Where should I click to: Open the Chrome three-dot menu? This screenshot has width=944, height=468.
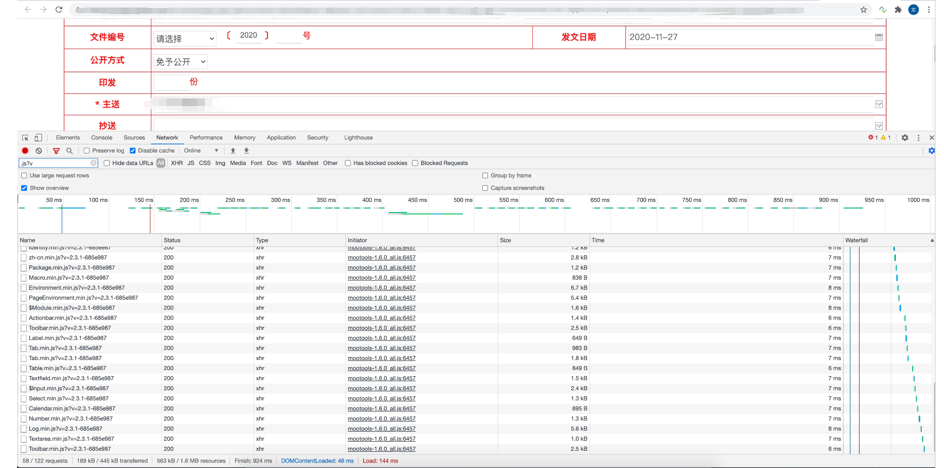929,10
